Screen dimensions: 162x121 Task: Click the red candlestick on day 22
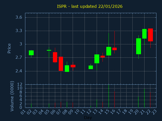pyautogui.click(x=150, y=35)
